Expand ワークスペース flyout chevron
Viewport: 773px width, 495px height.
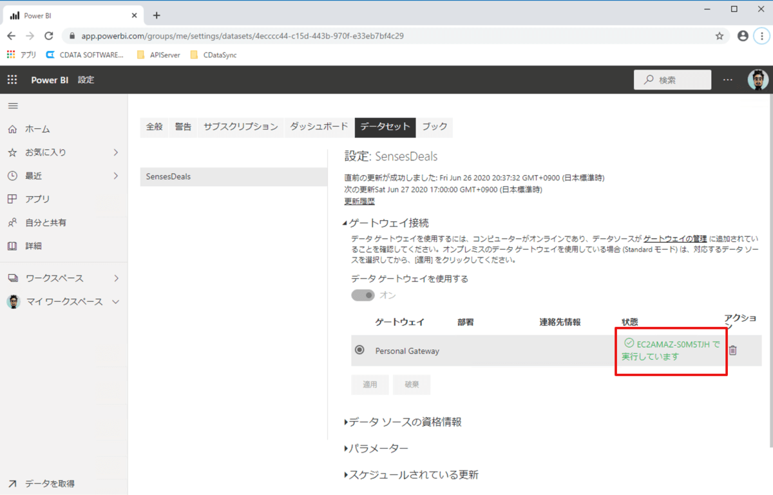[x=116, y=278]
